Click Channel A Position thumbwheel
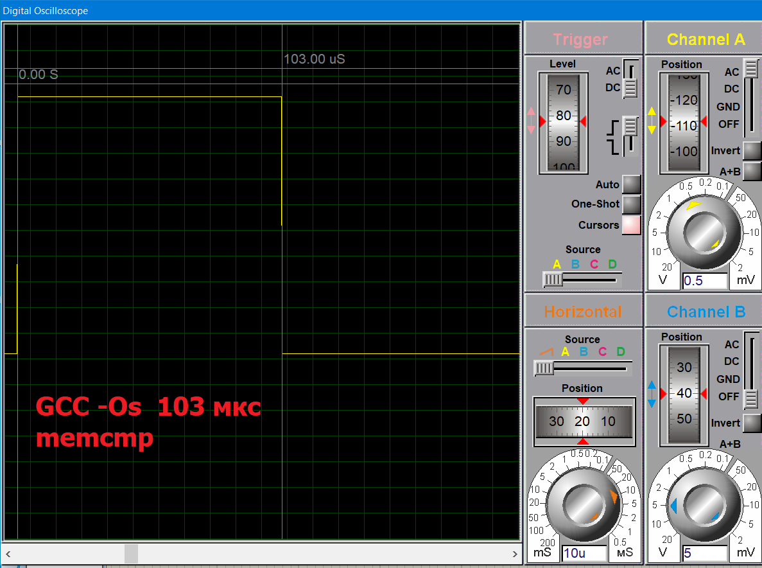 pos(683,122)
